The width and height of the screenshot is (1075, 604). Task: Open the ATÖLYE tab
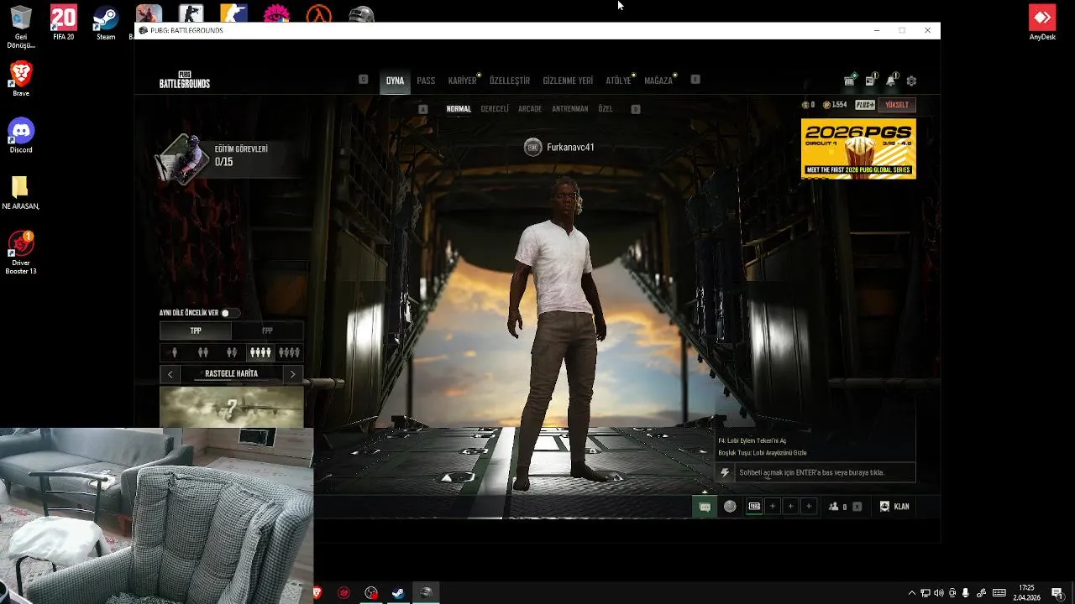coord(618,81)
